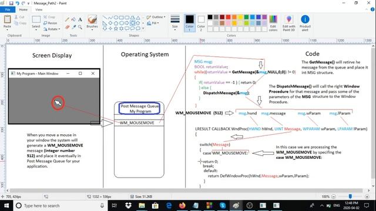Open Edit colors dialog
The width and height of the screenshot is (376, 211).
[273, 23]
